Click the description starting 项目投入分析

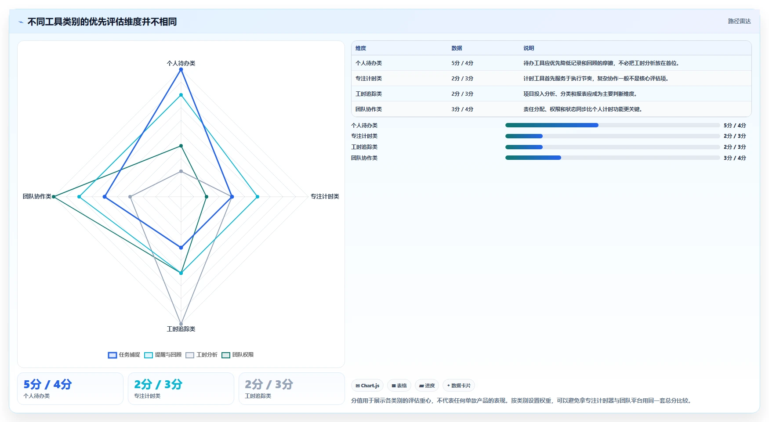click(581, 94)
